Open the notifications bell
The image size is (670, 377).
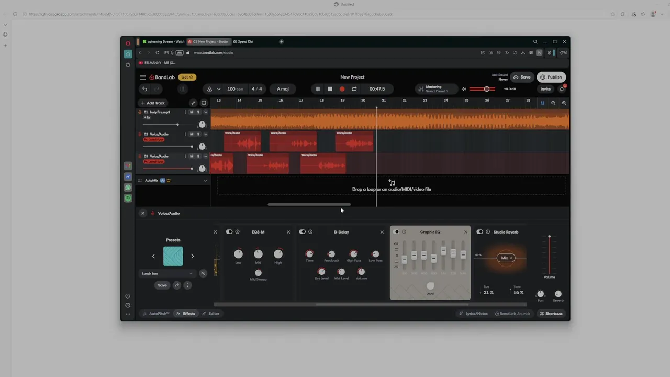pyautogui.click(x=562, y=89)
